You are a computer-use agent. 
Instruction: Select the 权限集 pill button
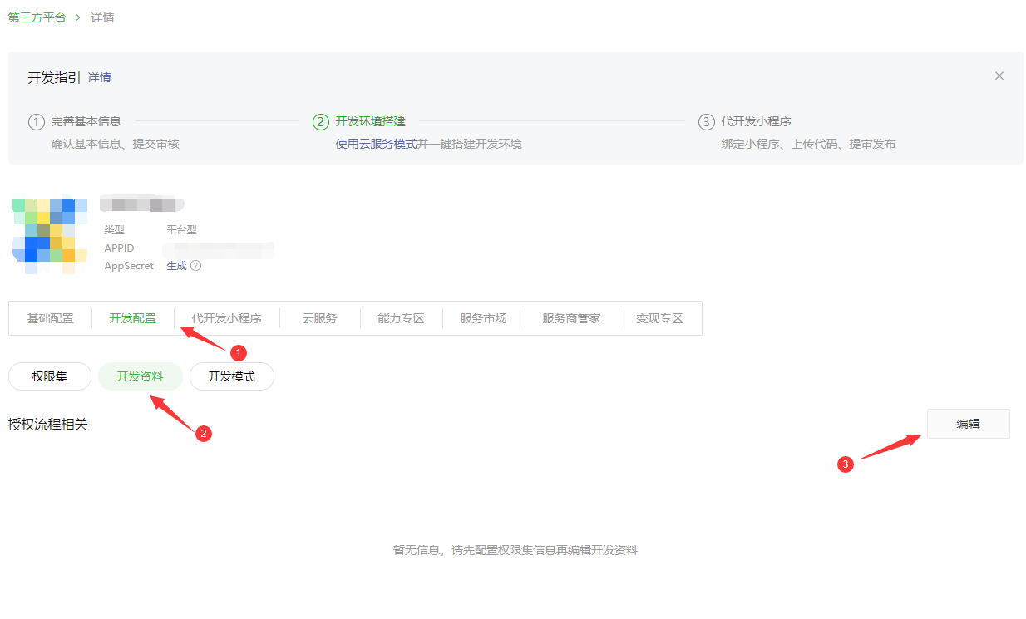(x=49, y=376)
